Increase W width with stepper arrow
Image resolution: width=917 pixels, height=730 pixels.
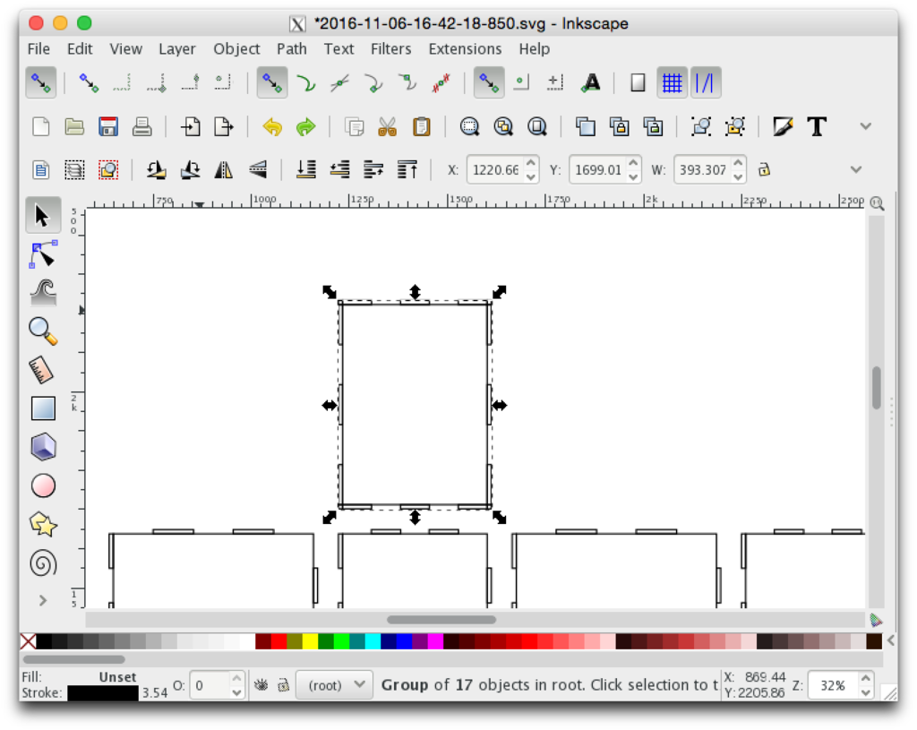(739, 163)
